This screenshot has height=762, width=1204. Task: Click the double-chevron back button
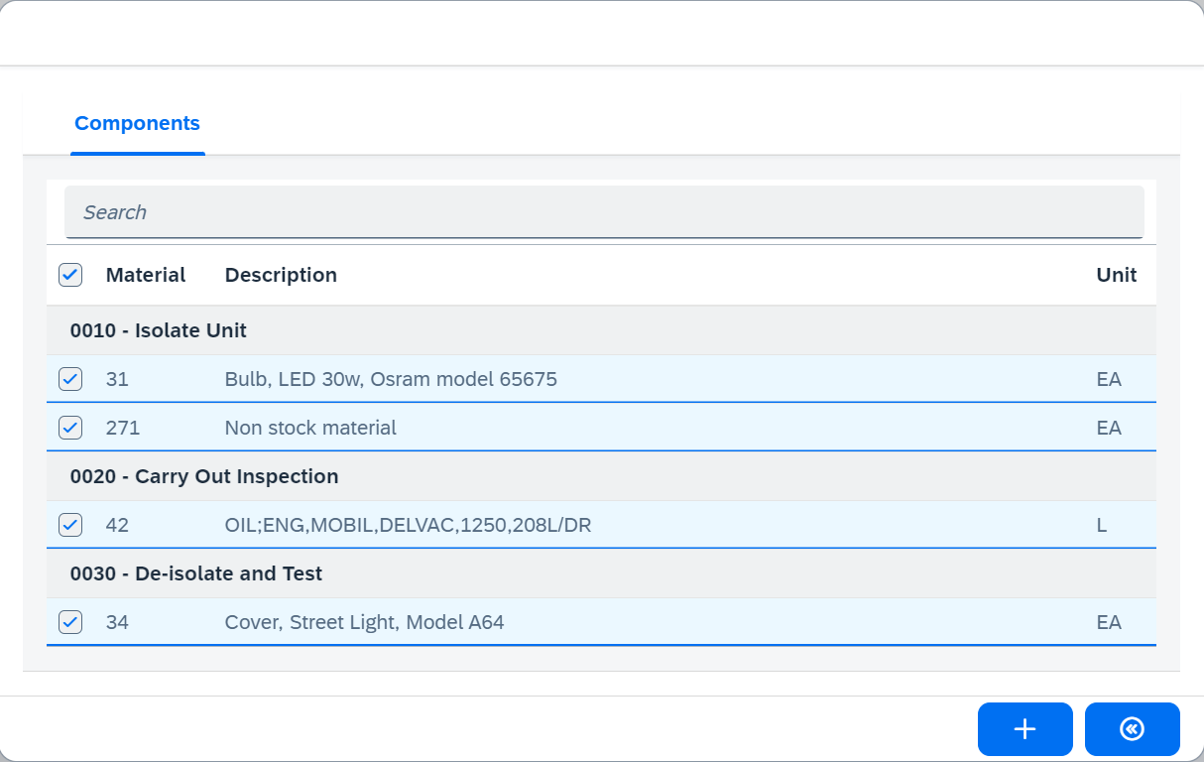1132,729
